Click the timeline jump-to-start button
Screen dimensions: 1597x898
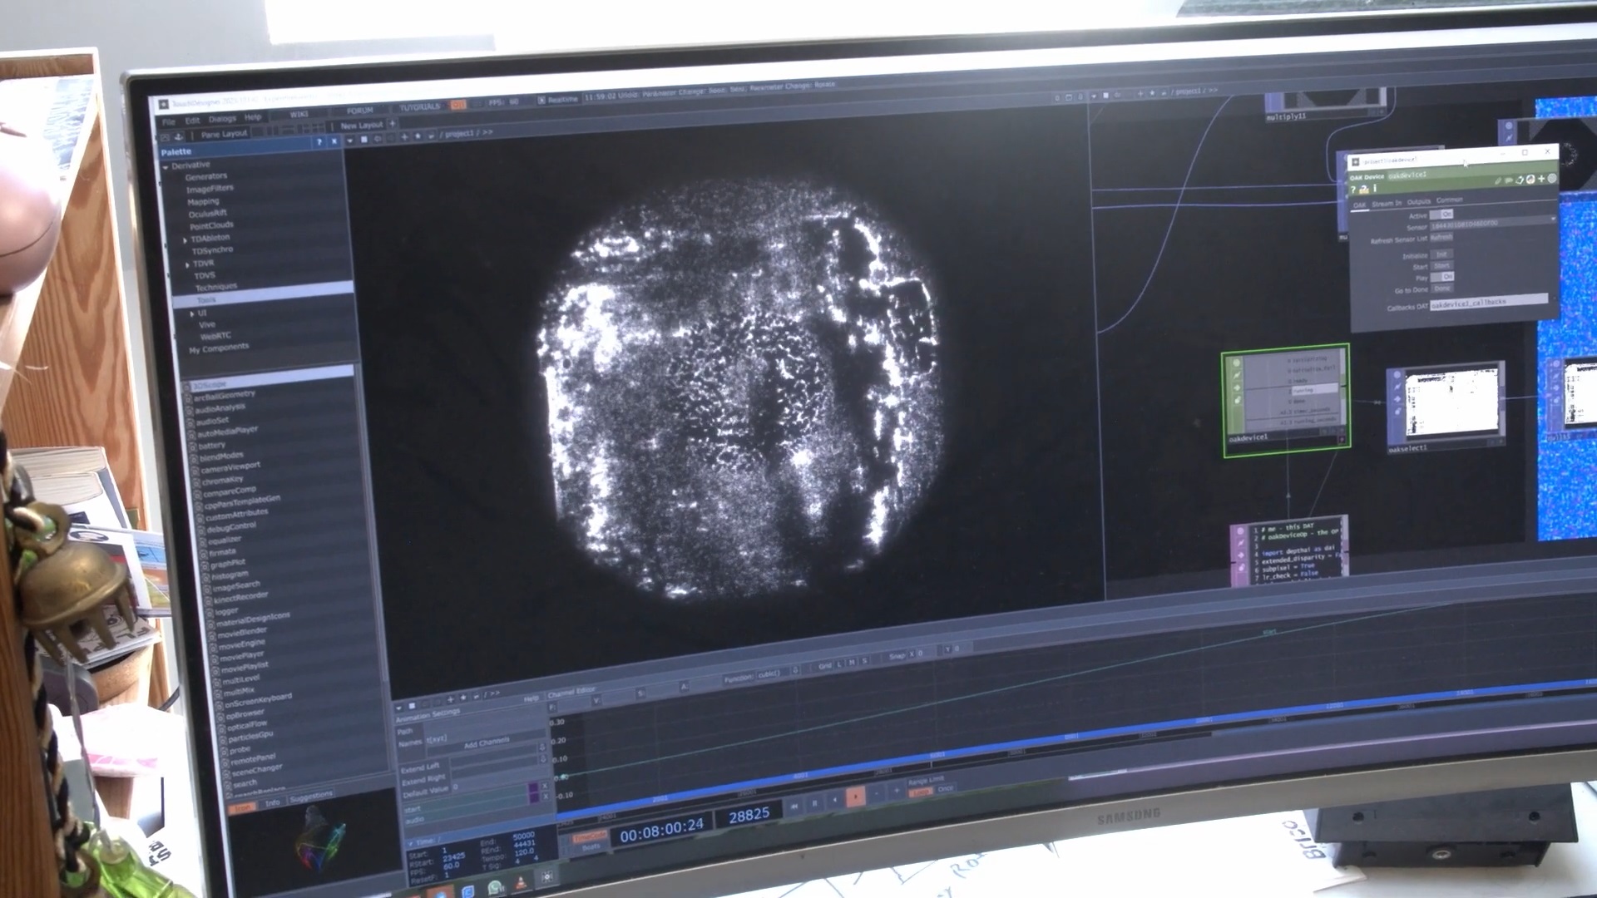(x=794, y=807)
